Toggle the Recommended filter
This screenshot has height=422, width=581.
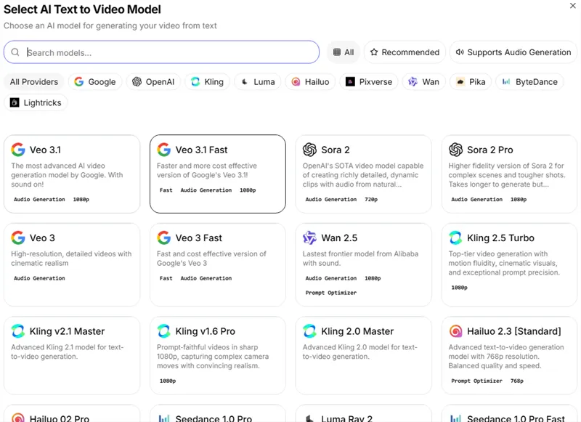(404, 52)
